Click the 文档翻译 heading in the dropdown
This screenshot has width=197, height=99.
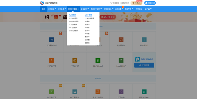[72, 15]
